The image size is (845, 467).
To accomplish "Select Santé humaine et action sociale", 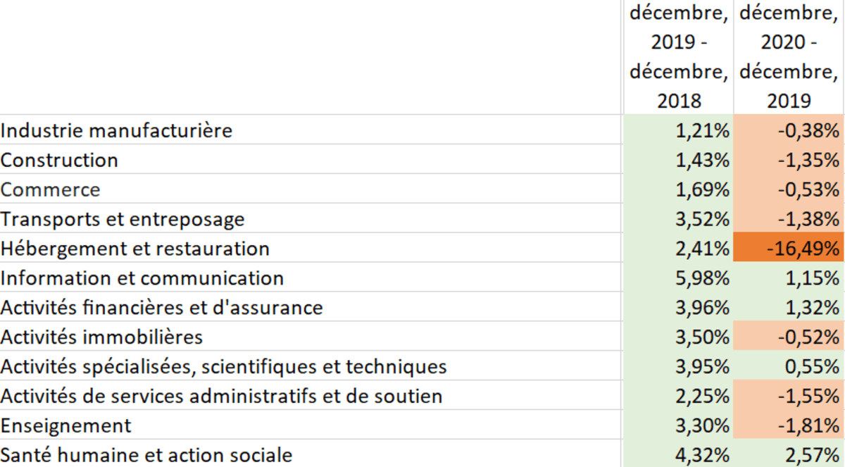I will click(x=146, y=456).
